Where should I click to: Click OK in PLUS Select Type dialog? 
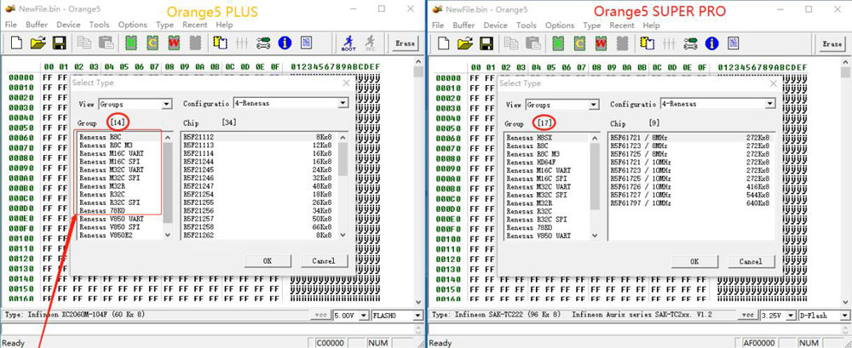(268, 260)
